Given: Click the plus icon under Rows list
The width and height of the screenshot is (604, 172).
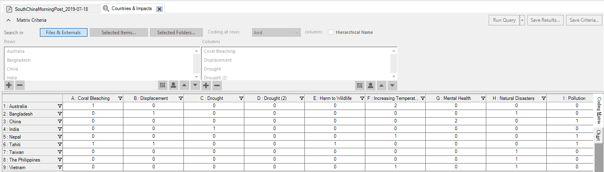Looking at the screenshot, I should click(x=9, y=85).
